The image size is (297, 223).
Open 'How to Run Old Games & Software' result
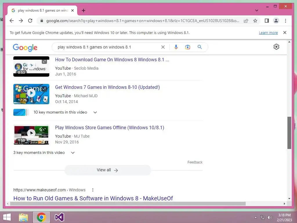[x=93, y=198]
